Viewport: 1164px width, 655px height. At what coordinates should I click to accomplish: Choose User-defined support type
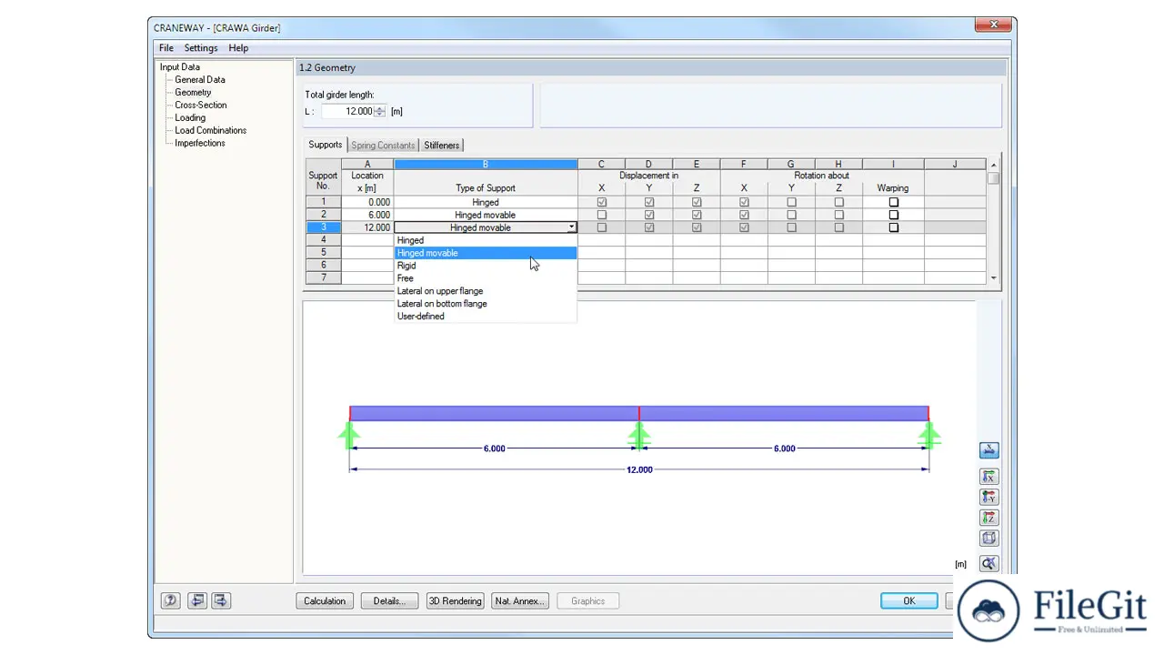[486, 317]
